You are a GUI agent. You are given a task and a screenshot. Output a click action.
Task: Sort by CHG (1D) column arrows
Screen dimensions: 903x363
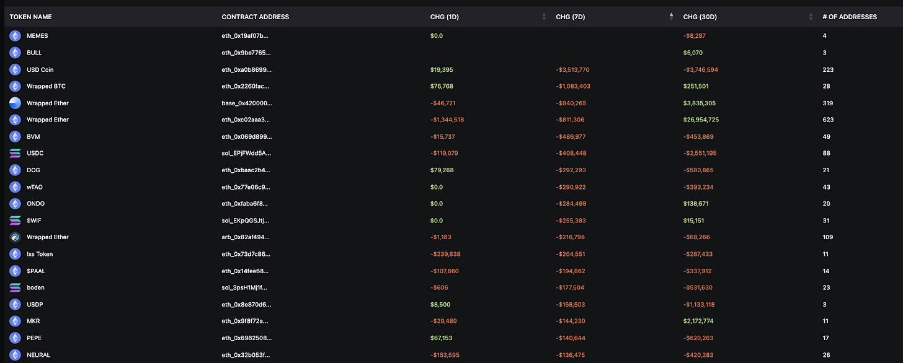pyautogui.click(x=545, y=17)
